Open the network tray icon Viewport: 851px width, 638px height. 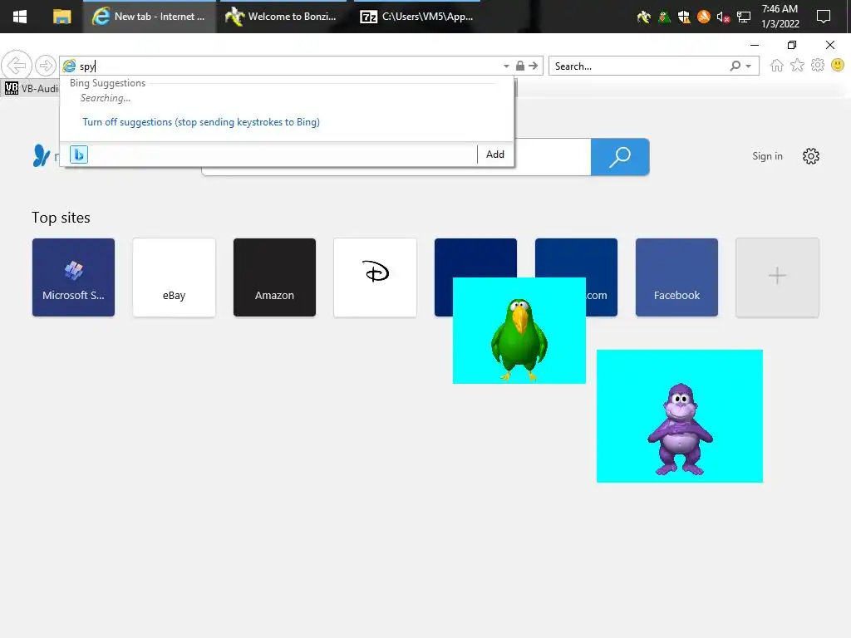pos(744,17)
